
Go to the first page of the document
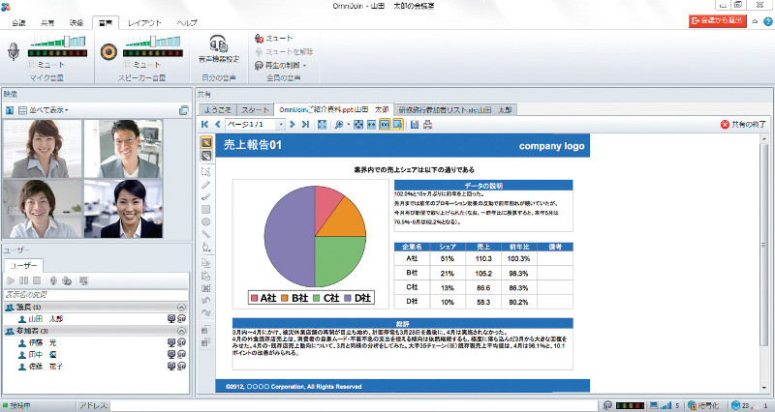point(204,125)
